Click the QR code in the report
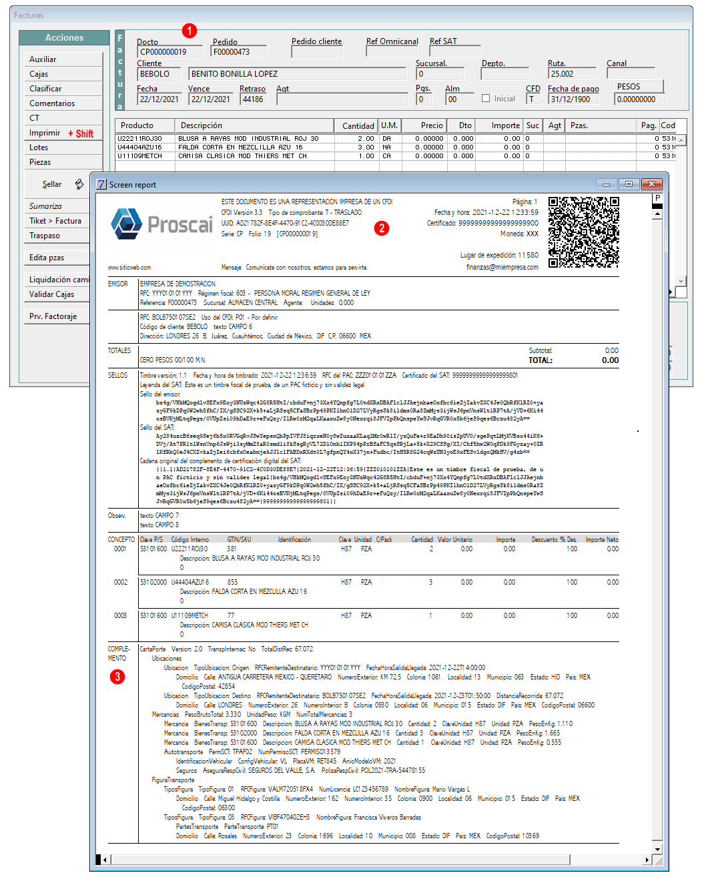Image resolution: width=702 pixels, height=881 pixels. [583, 232]
